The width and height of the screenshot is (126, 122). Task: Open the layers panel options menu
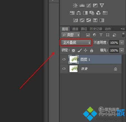pos(123,29)
